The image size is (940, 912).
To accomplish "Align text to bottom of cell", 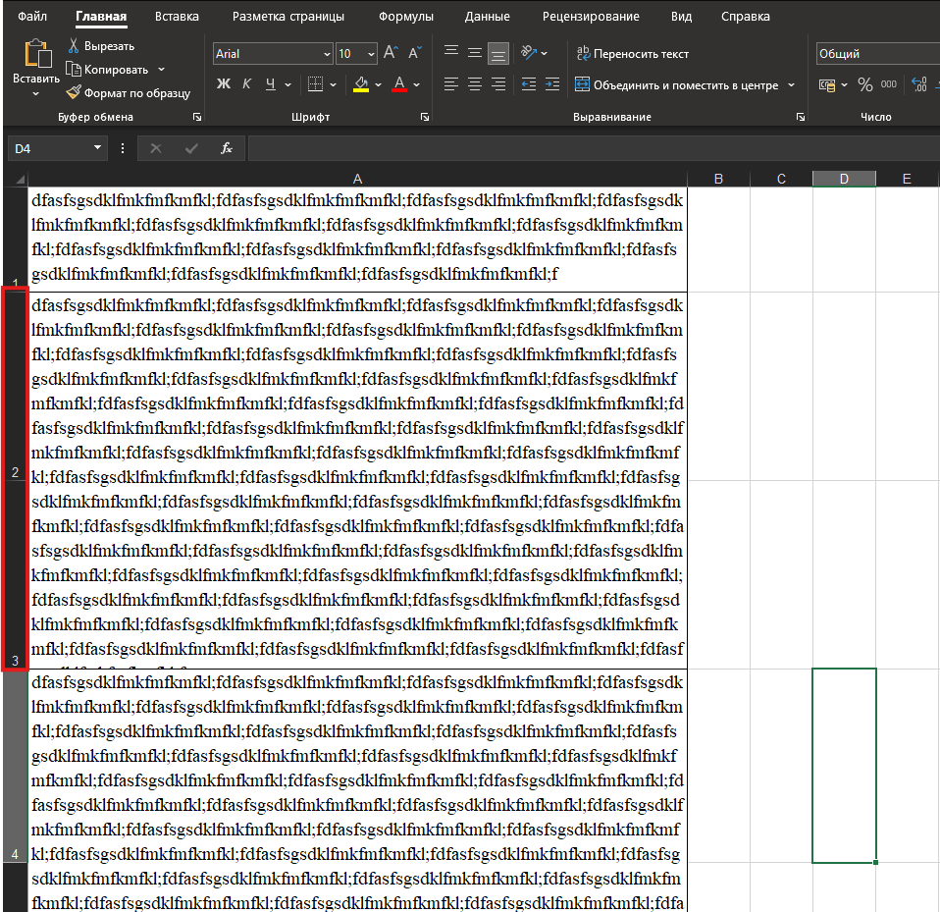I will pos(498,53).
